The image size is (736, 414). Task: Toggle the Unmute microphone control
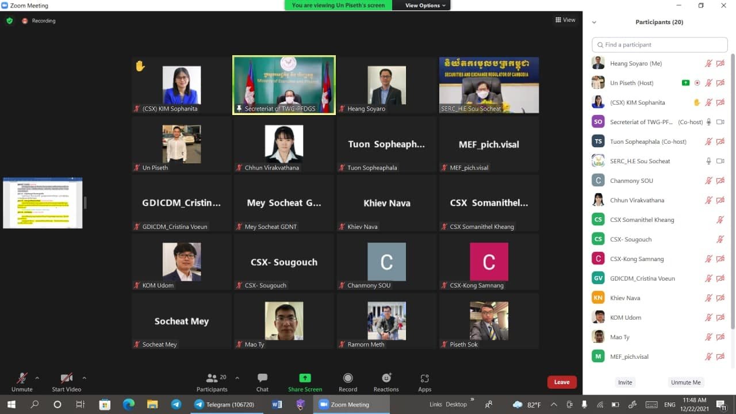[22, 378]
